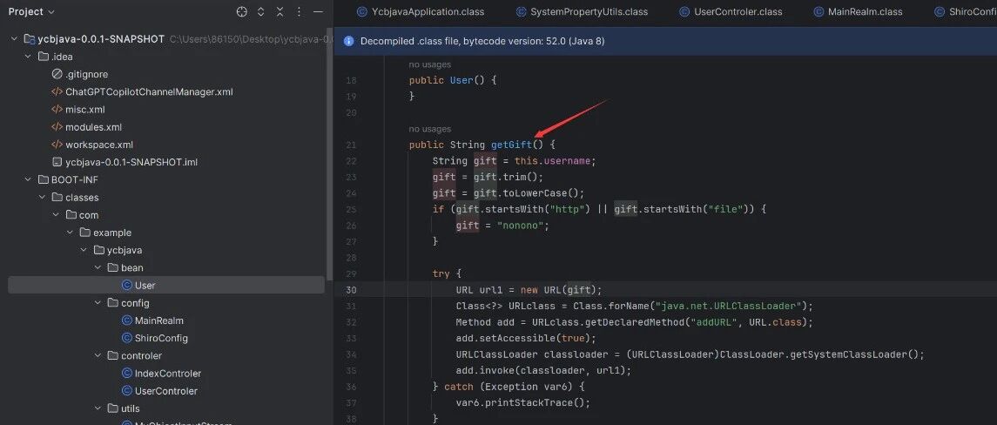Click line number 21 in gutter

[351, 145]
